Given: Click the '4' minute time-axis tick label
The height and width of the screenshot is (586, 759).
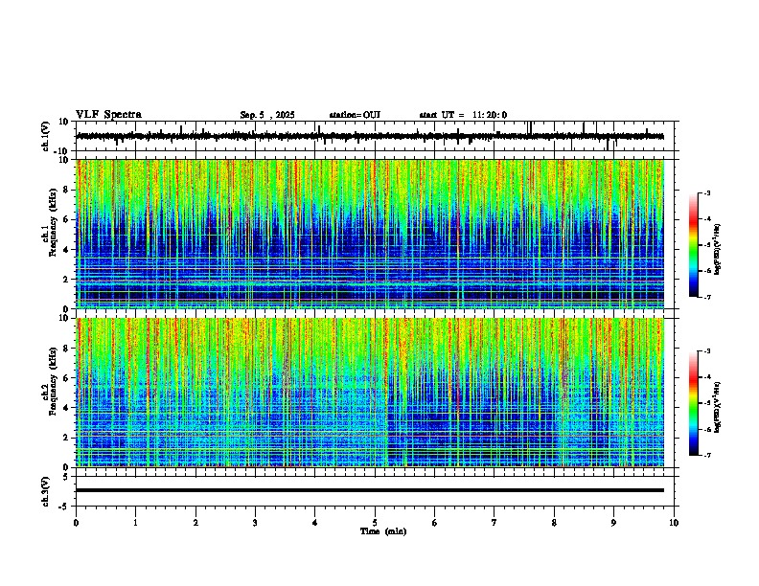Looking at the screenshot, I should click(x=315, y=523).
